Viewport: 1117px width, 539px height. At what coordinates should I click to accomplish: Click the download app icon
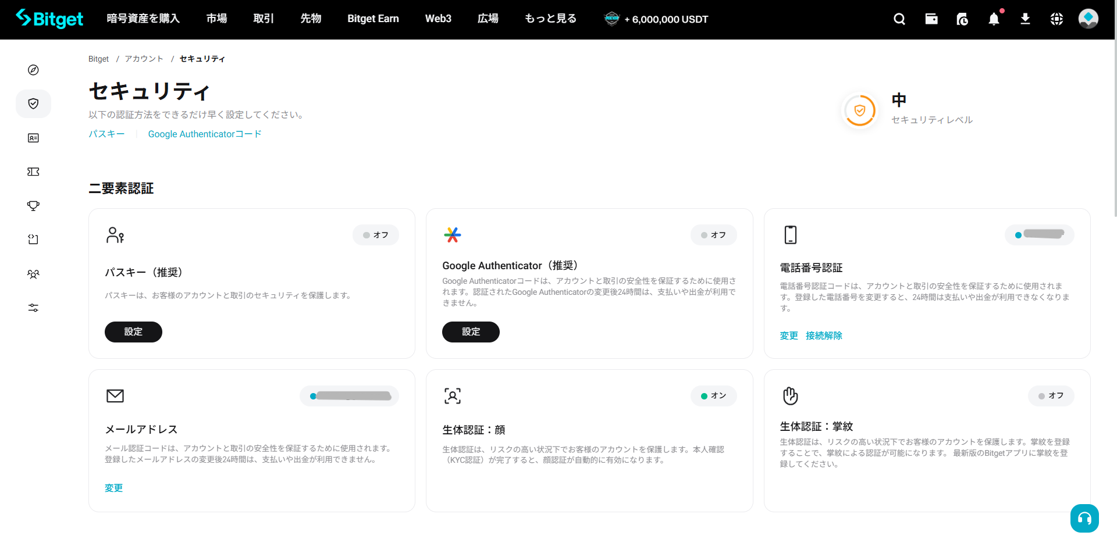1025,19
